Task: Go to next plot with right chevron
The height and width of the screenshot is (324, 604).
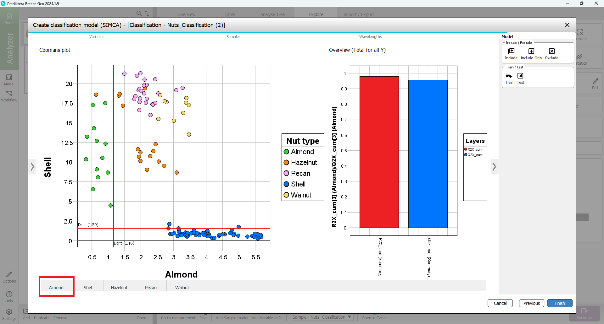Action: [x=494, y=167]
